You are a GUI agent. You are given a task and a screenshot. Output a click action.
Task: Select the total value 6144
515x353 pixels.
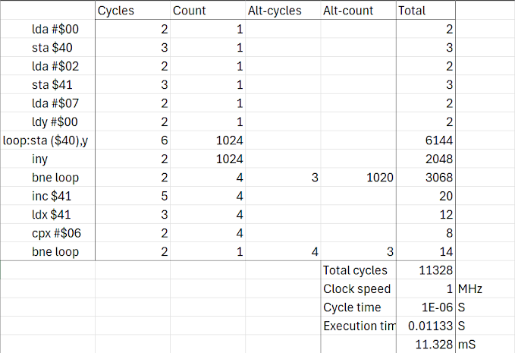click(x=426, y=140)
